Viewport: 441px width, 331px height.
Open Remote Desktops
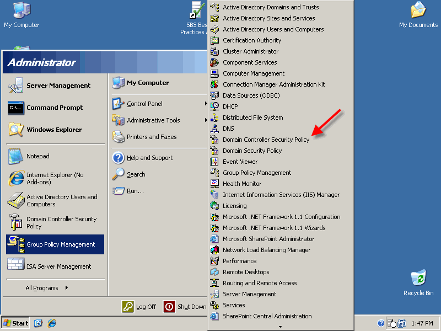(x=281, y=272)
